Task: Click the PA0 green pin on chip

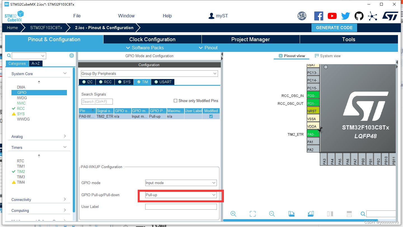Action: tap(313, 134)
